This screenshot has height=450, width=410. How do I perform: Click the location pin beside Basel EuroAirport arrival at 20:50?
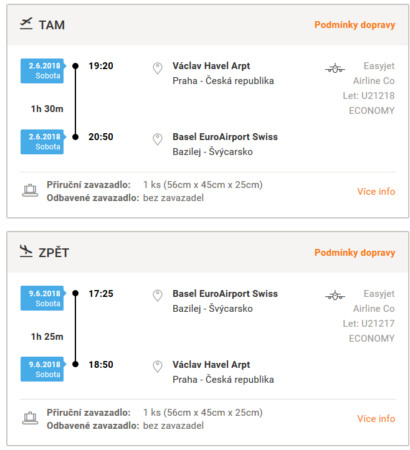click(158, 139)
